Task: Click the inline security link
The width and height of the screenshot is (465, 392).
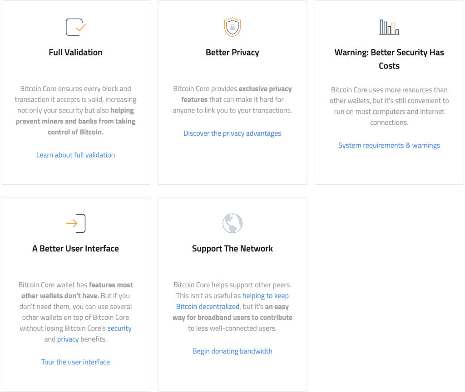Action: [x=119, y=328]
